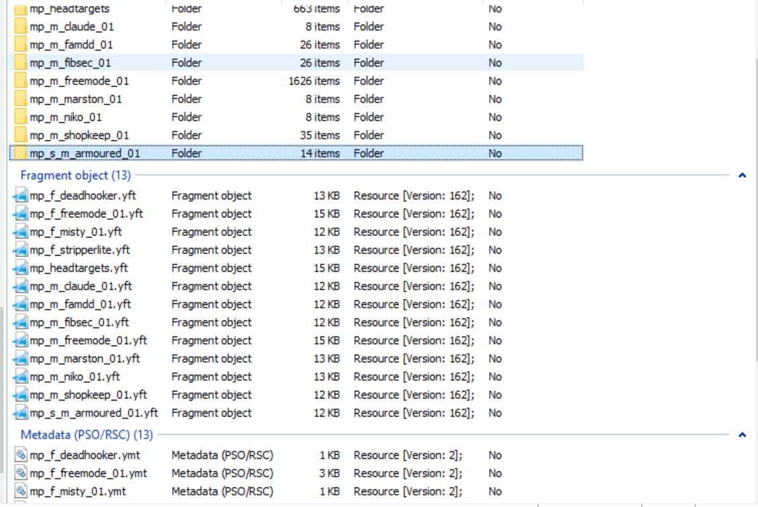Click the mp_f_freemode_01.yft fragment icon
Screen dimensions: 758x507
[20, 214]
